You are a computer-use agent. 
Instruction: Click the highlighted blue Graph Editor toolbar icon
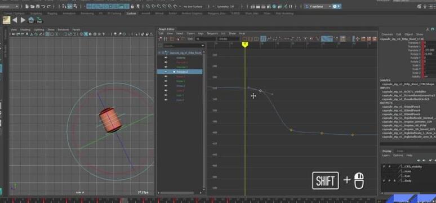click(x=263, y=39)
